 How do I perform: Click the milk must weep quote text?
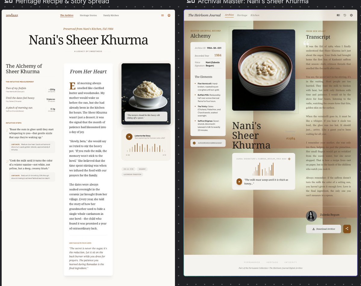(266, 182)
